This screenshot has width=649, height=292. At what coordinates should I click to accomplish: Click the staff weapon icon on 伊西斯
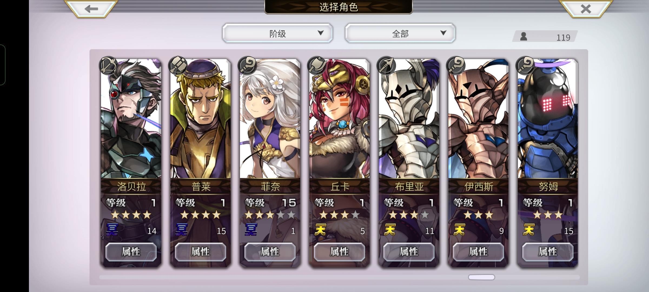456,65
